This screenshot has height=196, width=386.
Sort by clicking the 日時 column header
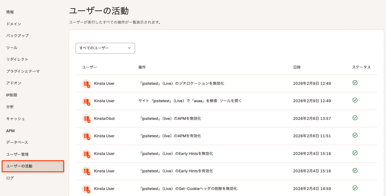tap(297, 67)
